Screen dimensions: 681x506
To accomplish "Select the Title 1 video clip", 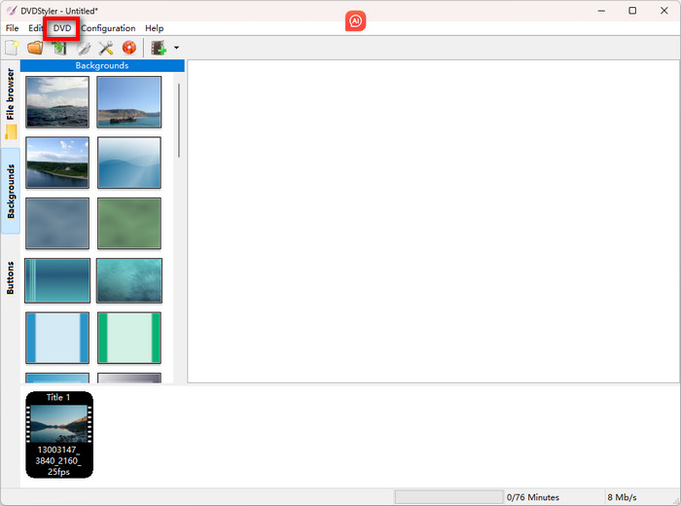I will click(x=59, y=434).
